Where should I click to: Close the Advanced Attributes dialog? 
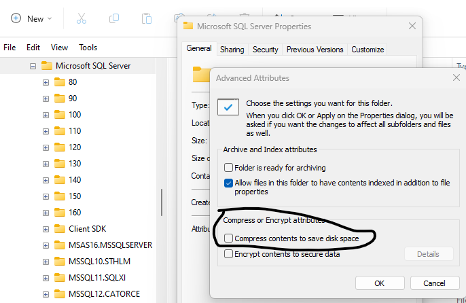tap(456, 78)
